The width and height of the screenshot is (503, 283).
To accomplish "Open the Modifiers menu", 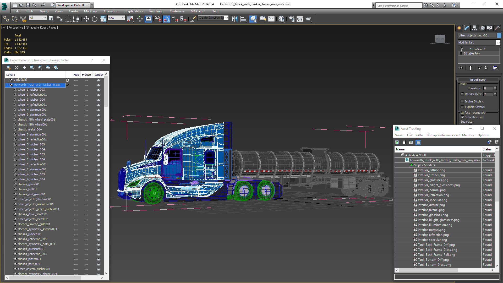I will tap(91, 11).
